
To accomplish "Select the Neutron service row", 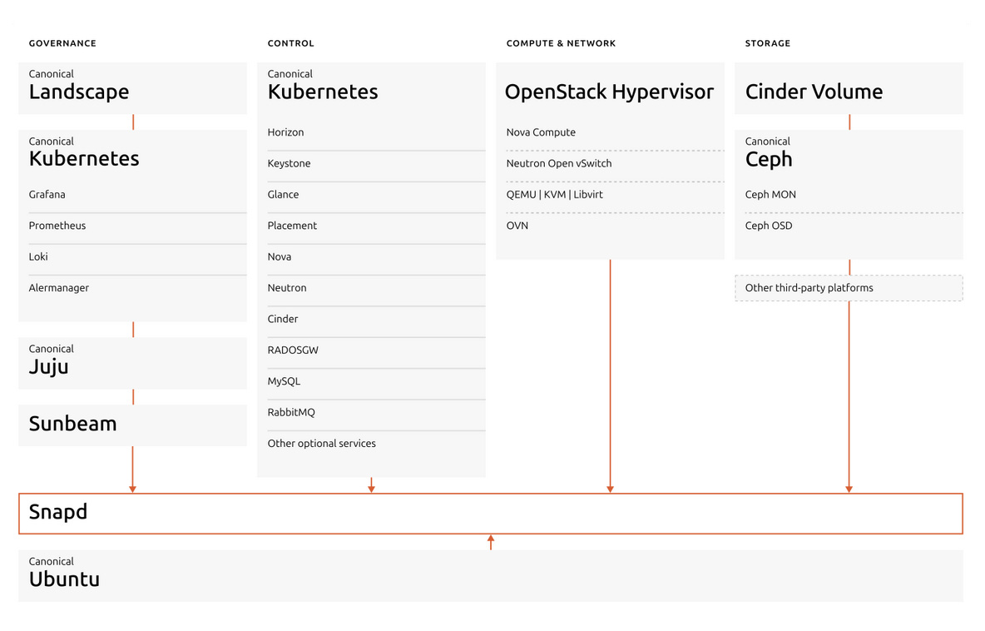I will [376, 291].
